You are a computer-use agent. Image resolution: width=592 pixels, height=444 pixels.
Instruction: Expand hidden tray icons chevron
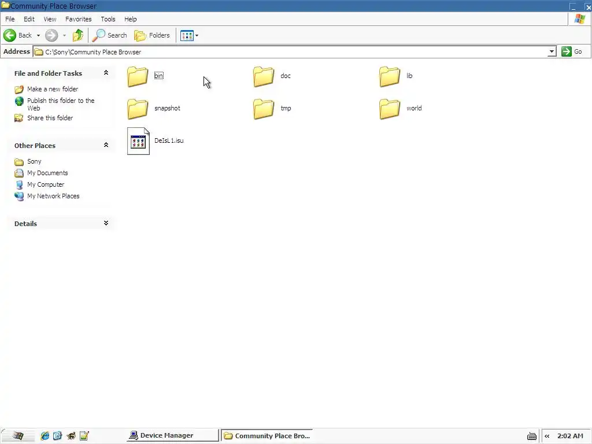click(547, 436)
